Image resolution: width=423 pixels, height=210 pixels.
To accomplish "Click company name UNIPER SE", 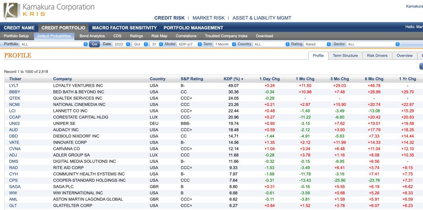I will (x=64, y=124).
